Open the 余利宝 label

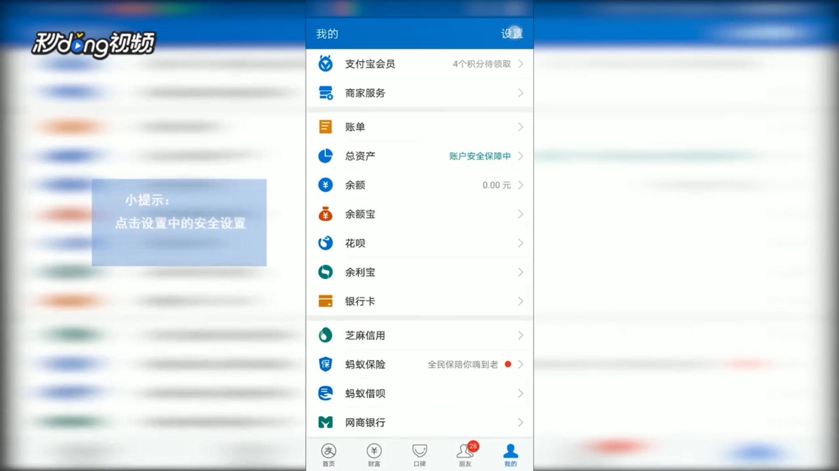coord(360,272)
